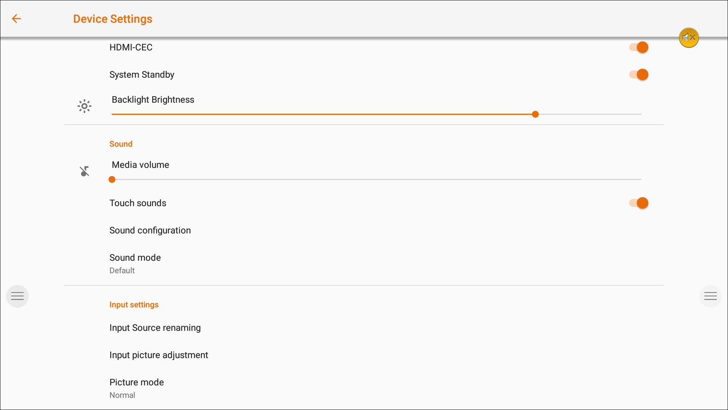
Task: Click the back arrow icon
Action: (16, 19)
